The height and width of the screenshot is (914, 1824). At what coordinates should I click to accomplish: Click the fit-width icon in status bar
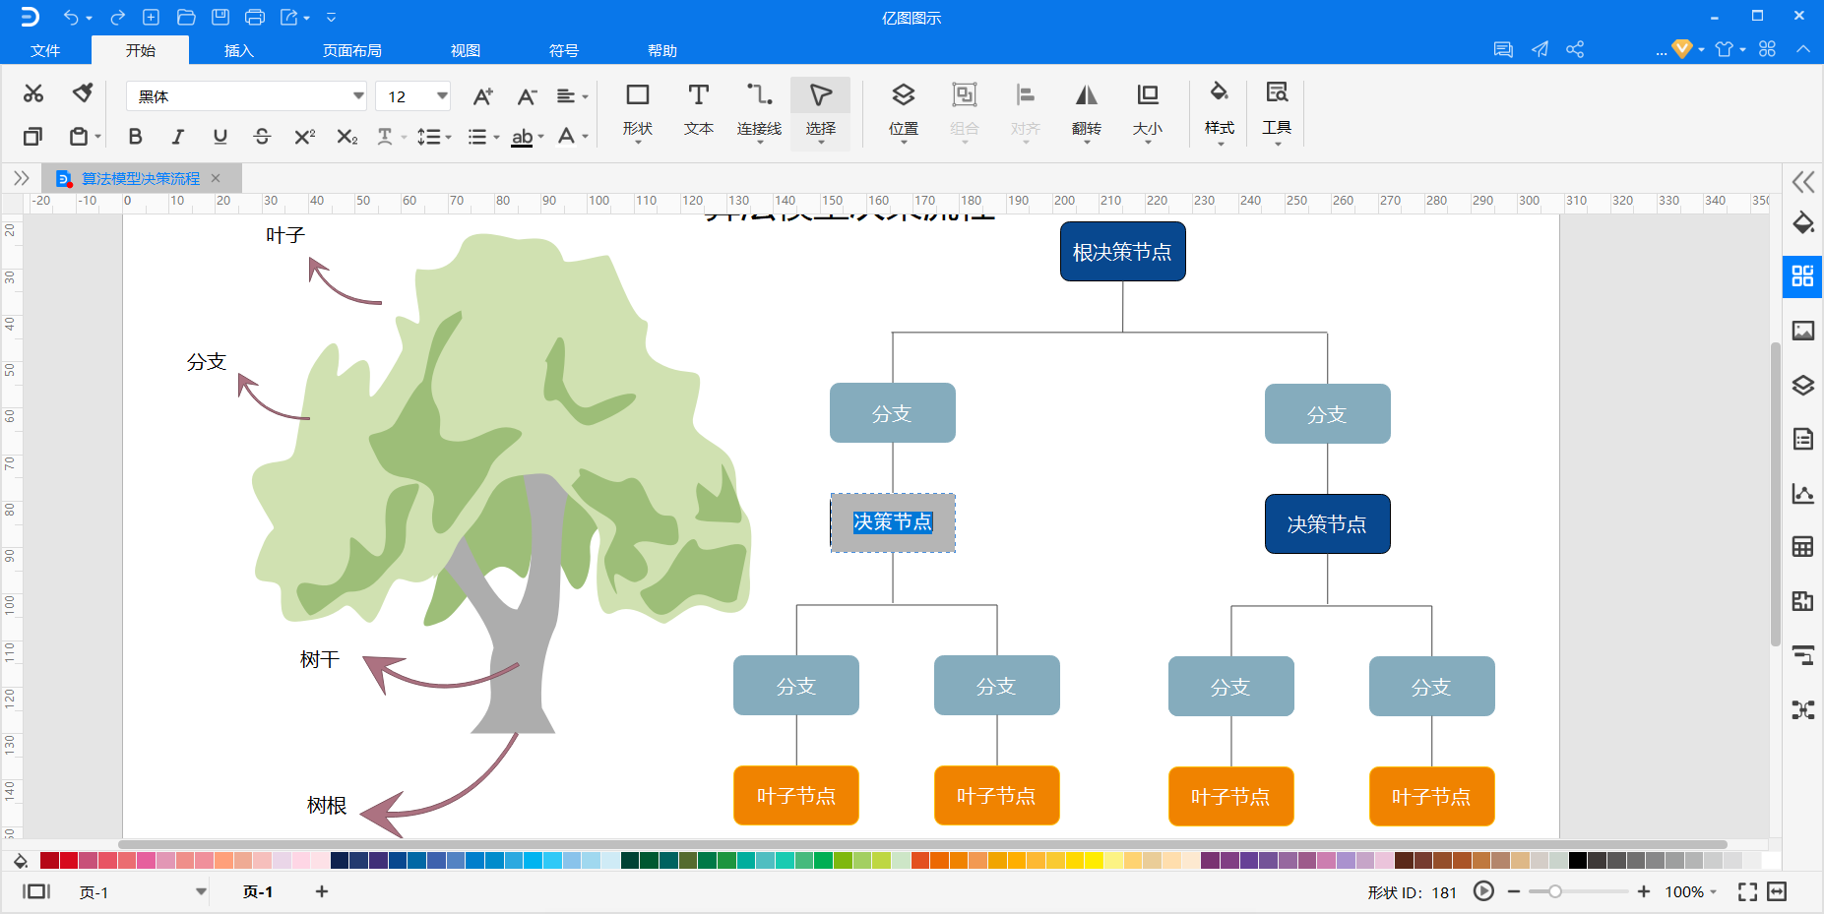tap(1777, 891)
